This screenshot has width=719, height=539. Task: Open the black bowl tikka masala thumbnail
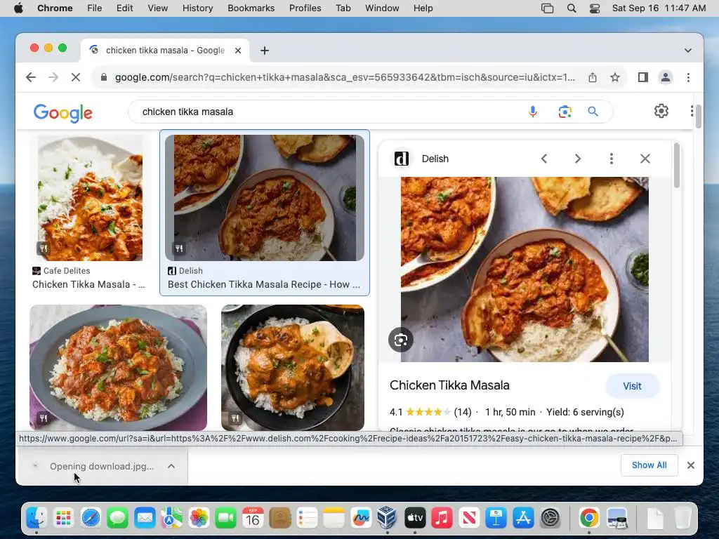293,368
